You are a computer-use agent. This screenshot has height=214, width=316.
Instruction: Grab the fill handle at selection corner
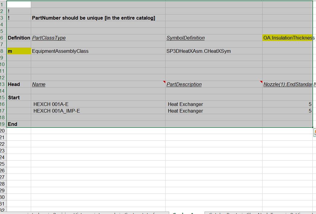(x=313, y=127)
